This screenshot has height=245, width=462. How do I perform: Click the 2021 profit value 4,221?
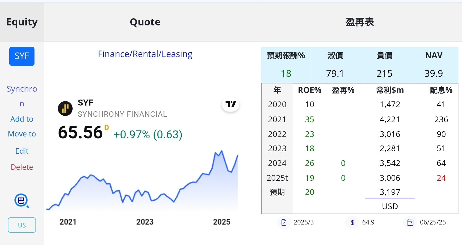click(x=390, y=119)
